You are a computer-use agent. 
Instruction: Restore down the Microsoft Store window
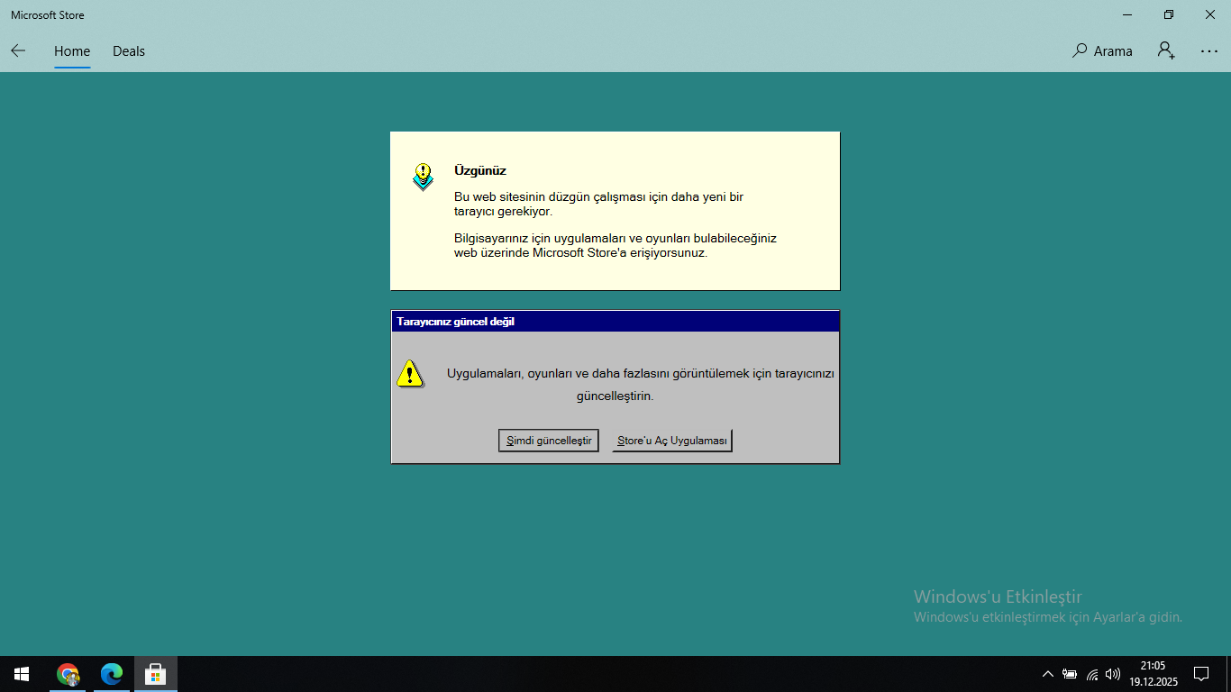click(1169, 14)
